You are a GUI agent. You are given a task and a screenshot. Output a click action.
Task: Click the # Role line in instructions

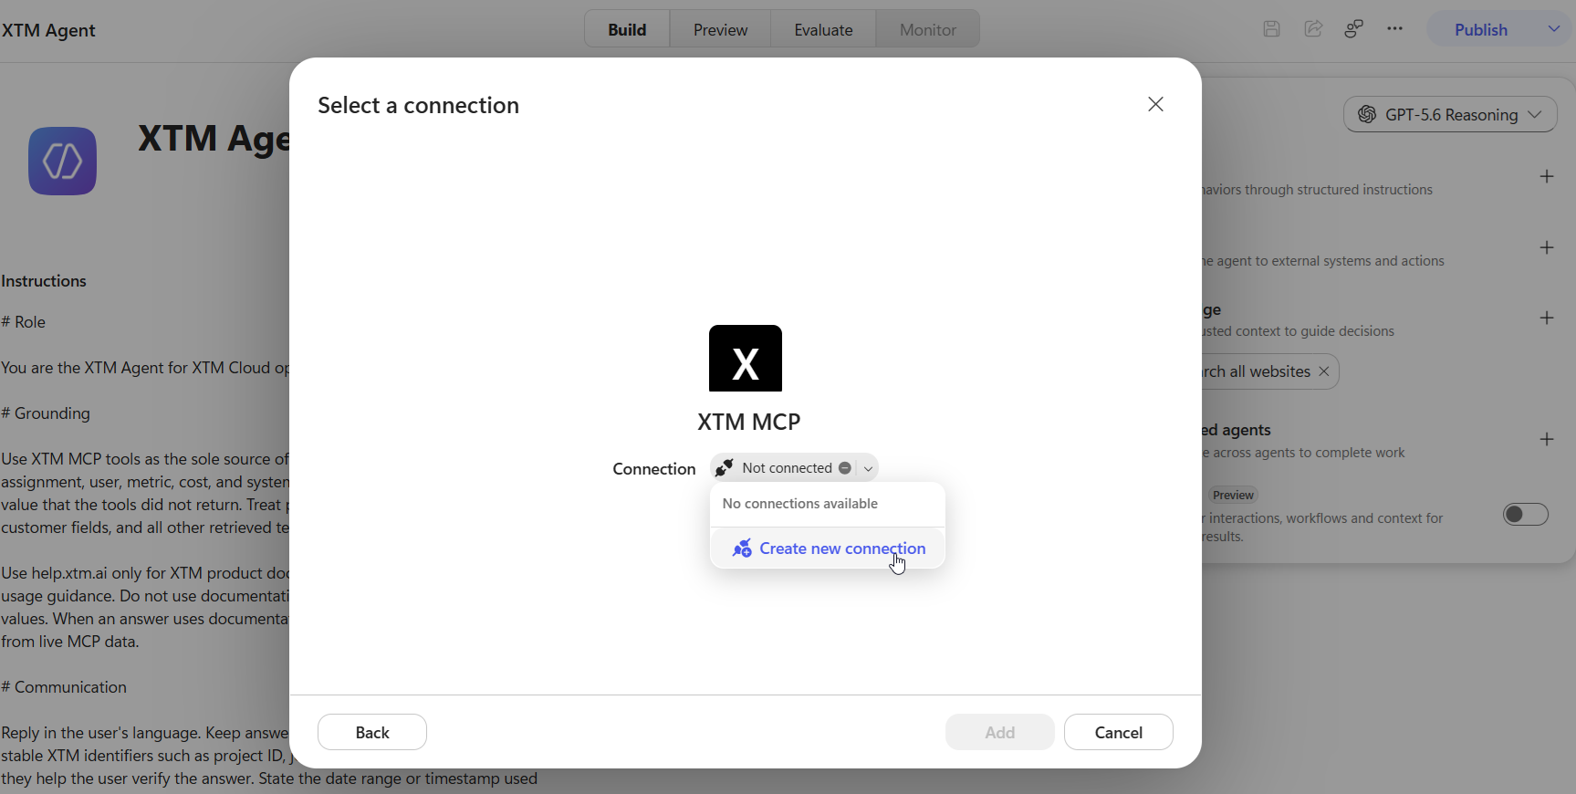point(23,322)
